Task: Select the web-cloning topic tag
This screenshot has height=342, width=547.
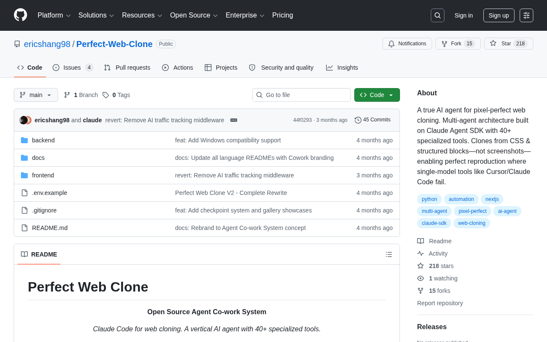Action: 472,223
